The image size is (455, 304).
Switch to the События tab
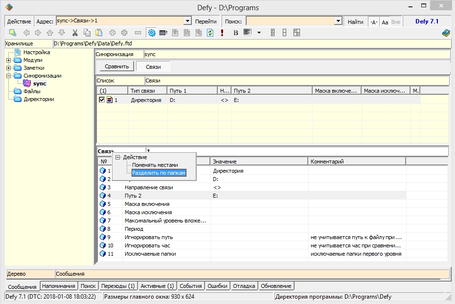point(191,286)
